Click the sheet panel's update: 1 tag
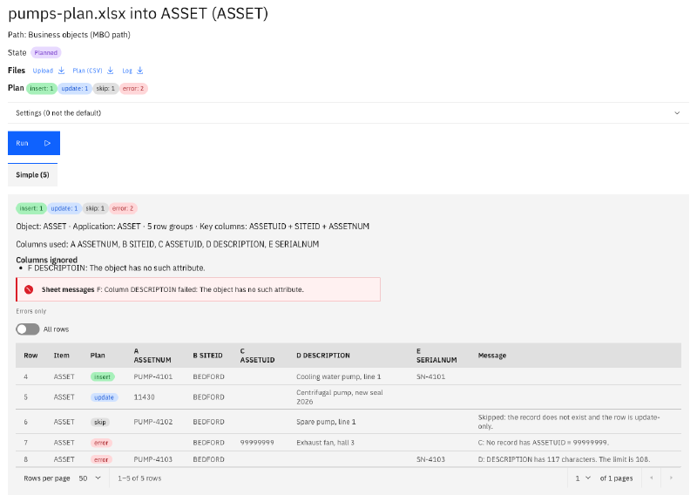Viewport: 697px width, 495px height. coord(64,208)
